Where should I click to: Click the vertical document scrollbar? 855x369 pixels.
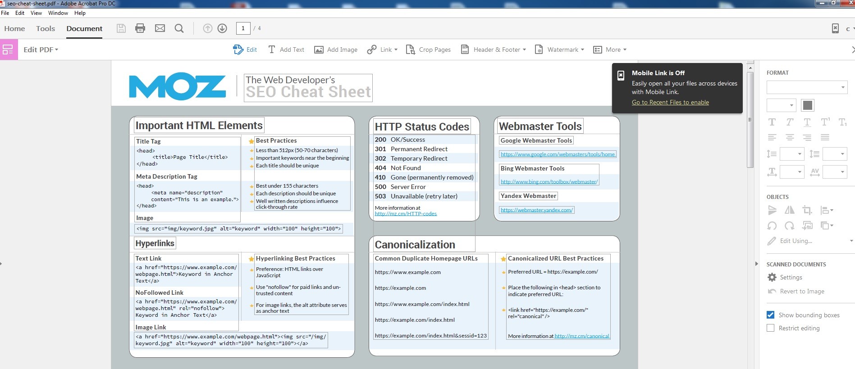coord(750,121)
